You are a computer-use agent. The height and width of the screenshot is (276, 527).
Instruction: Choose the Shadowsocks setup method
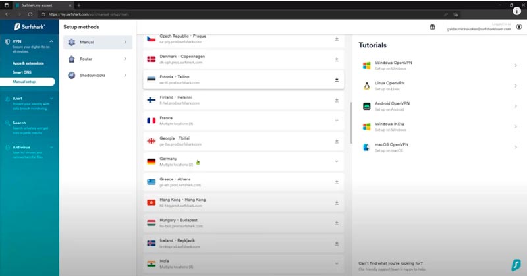click(x=97, y=75)
